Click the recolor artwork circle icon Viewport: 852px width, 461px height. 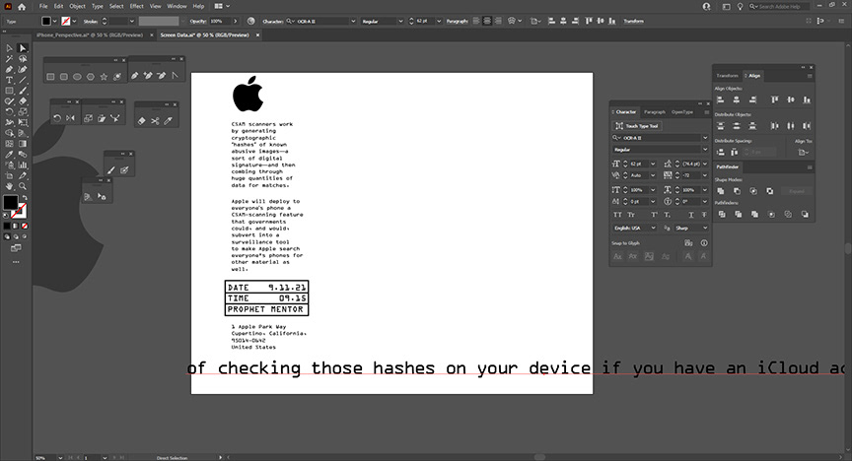coord(250,21)
